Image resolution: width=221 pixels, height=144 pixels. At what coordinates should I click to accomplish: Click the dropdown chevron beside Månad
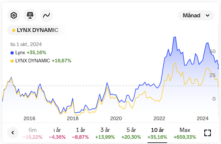coord(207,15)
